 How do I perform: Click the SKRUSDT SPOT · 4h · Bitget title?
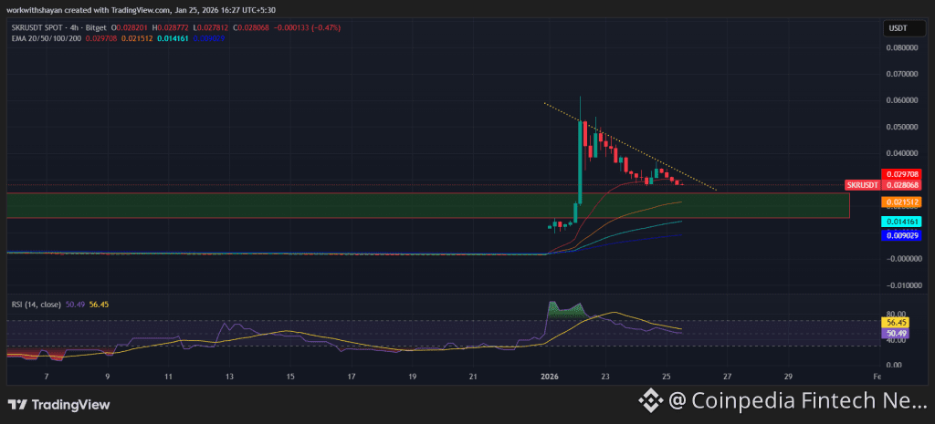click(x=58, y=28)
